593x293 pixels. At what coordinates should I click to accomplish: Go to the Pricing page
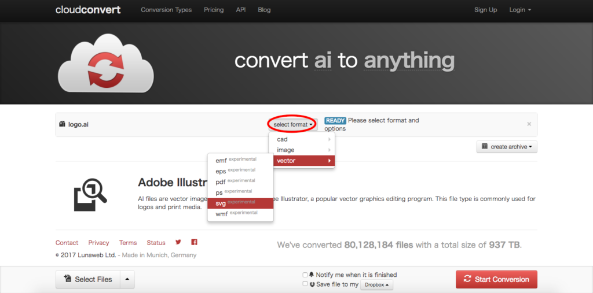coord(214,10)
